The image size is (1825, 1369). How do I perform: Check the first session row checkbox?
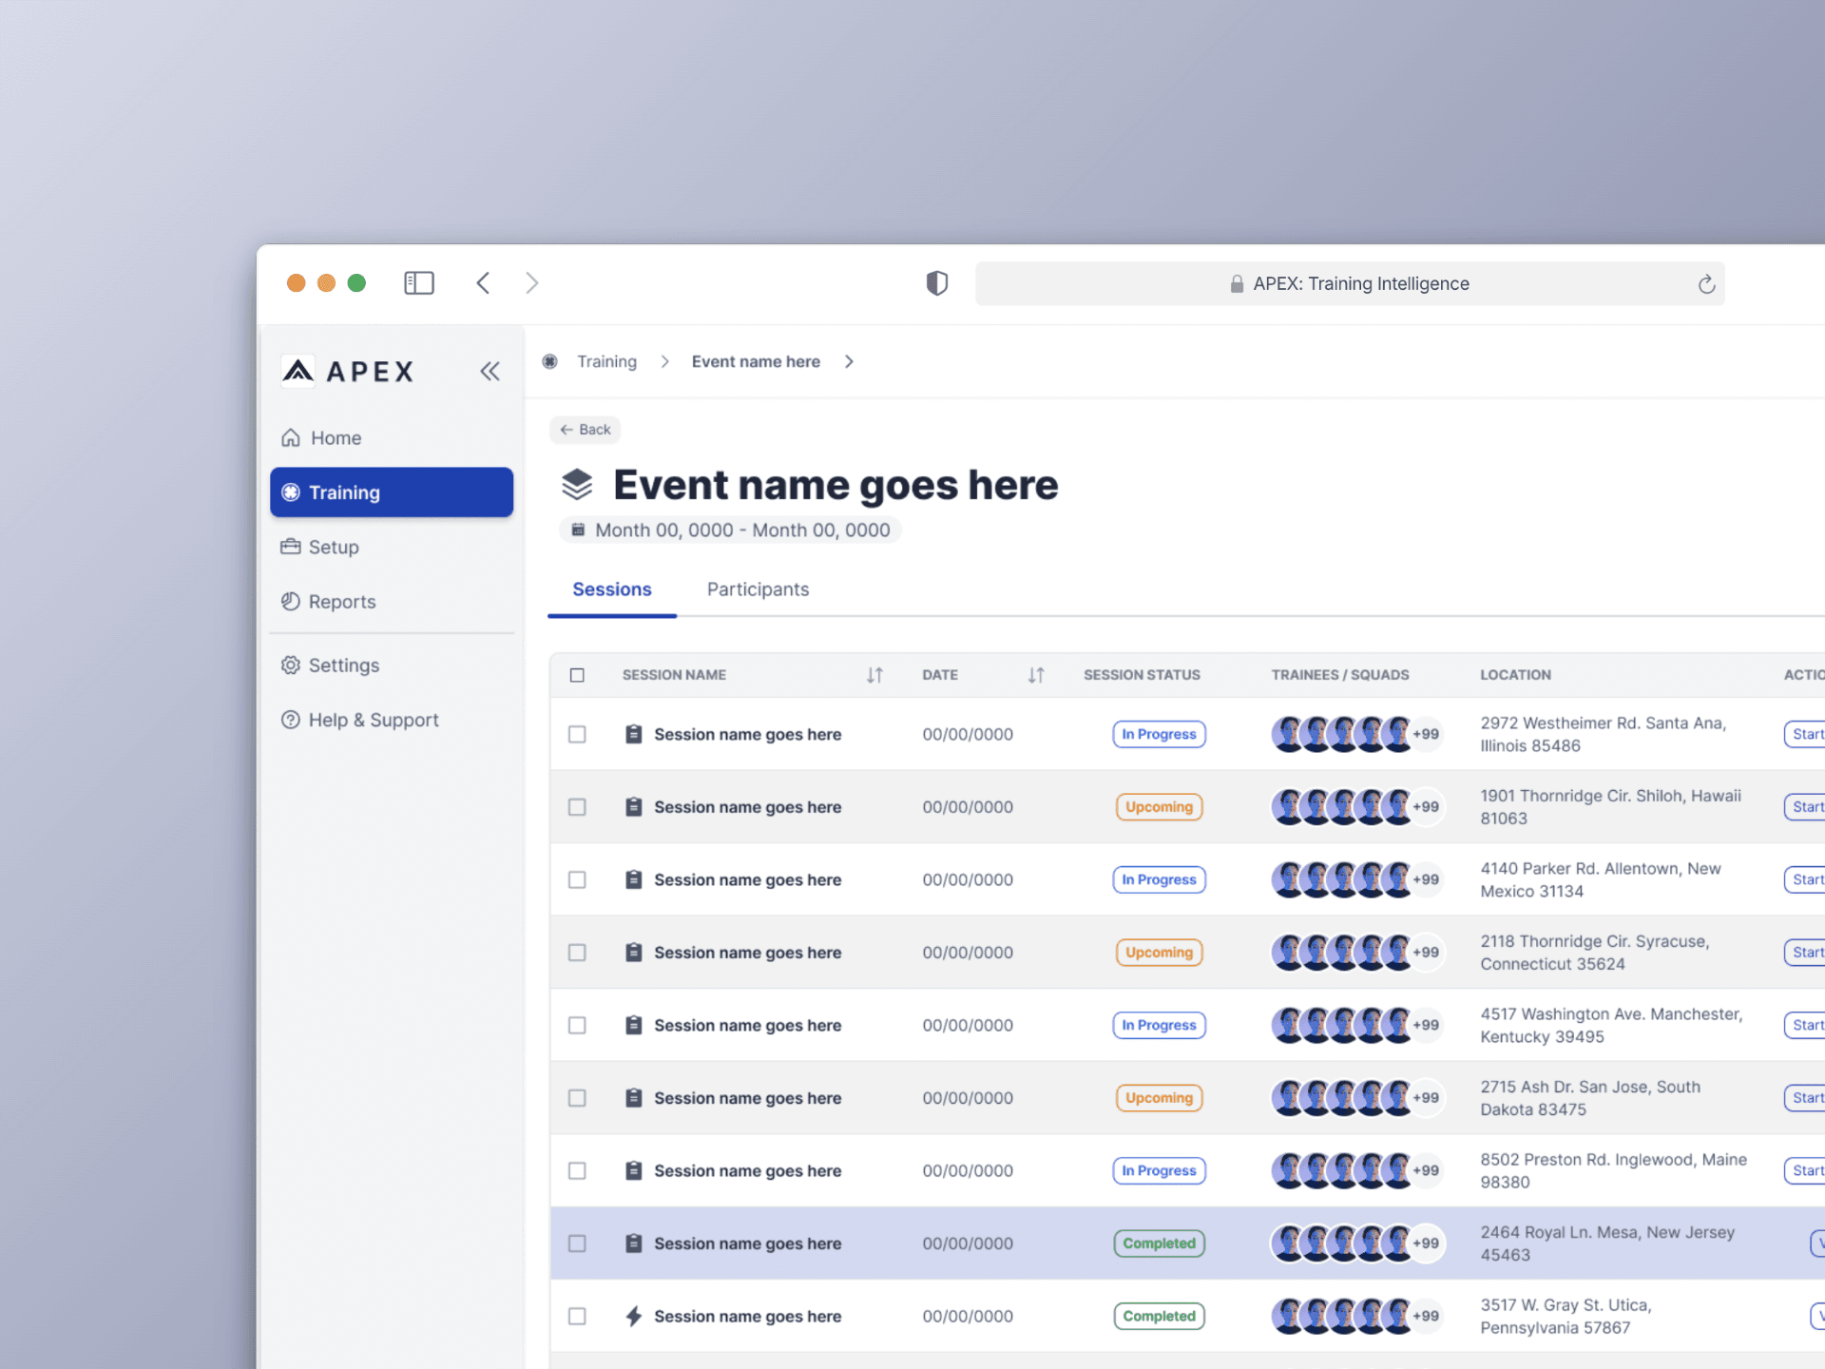(577, 734)
